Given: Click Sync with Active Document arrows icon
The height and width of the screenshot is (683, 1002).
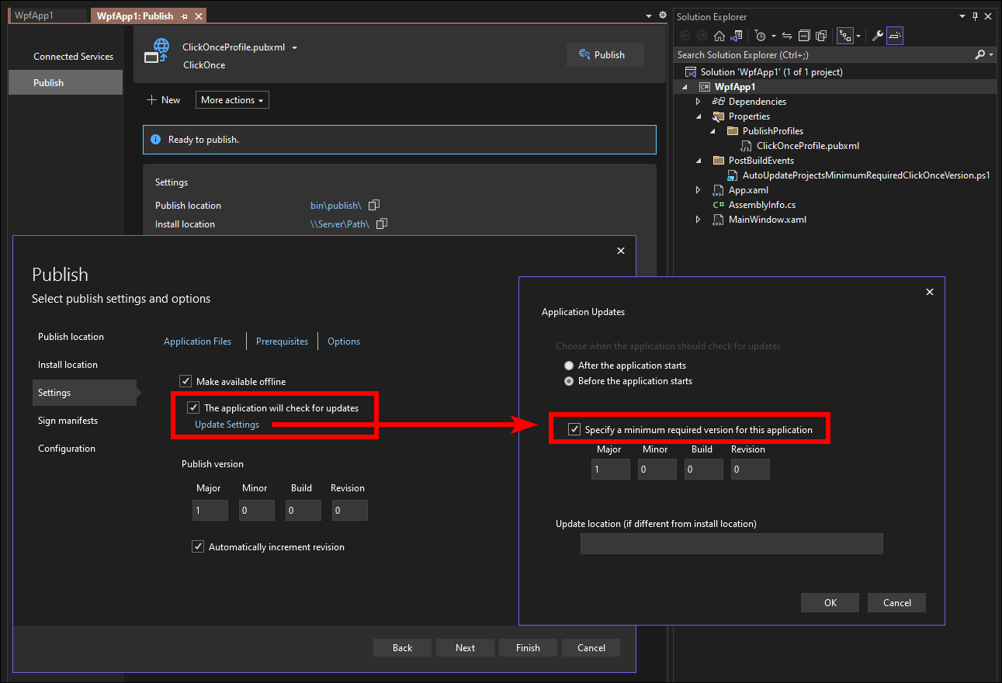Looking at the screenshot, I should point(786,36).
